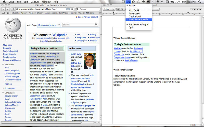
Task: Click the Wikipedia search magnifier icon
Action: 96,24
